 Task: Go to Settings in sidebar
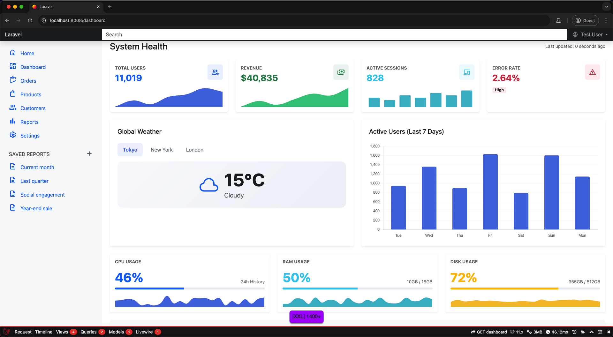pos(30,136)
